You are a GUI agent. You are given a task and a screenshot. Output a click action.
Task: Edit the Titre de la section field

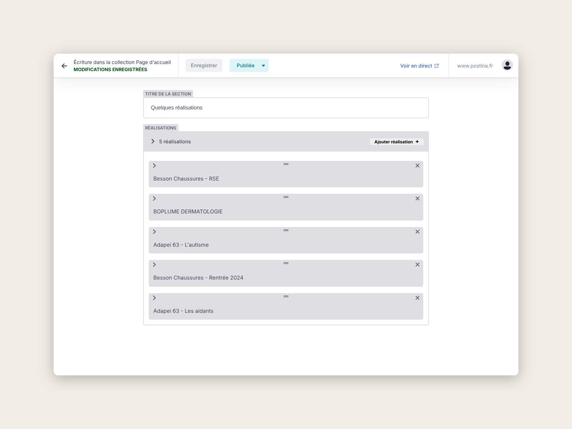pos(286,108)
